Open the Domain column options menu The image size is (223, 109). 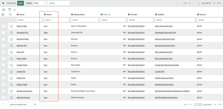198,14
